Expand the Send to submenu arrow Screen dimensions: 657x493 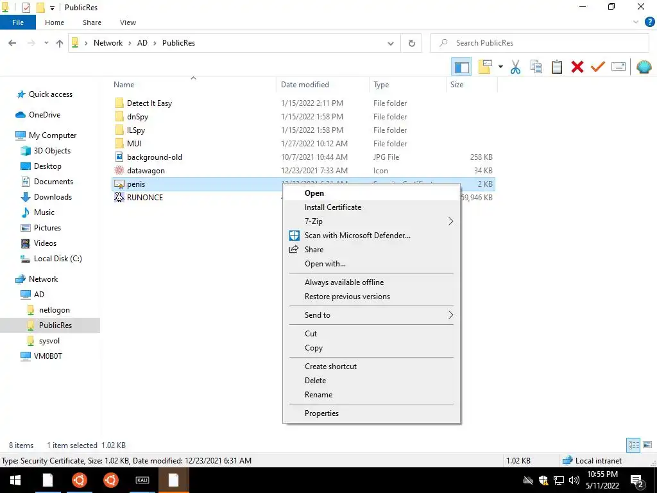pyautogui.click(x=450, y=315)
